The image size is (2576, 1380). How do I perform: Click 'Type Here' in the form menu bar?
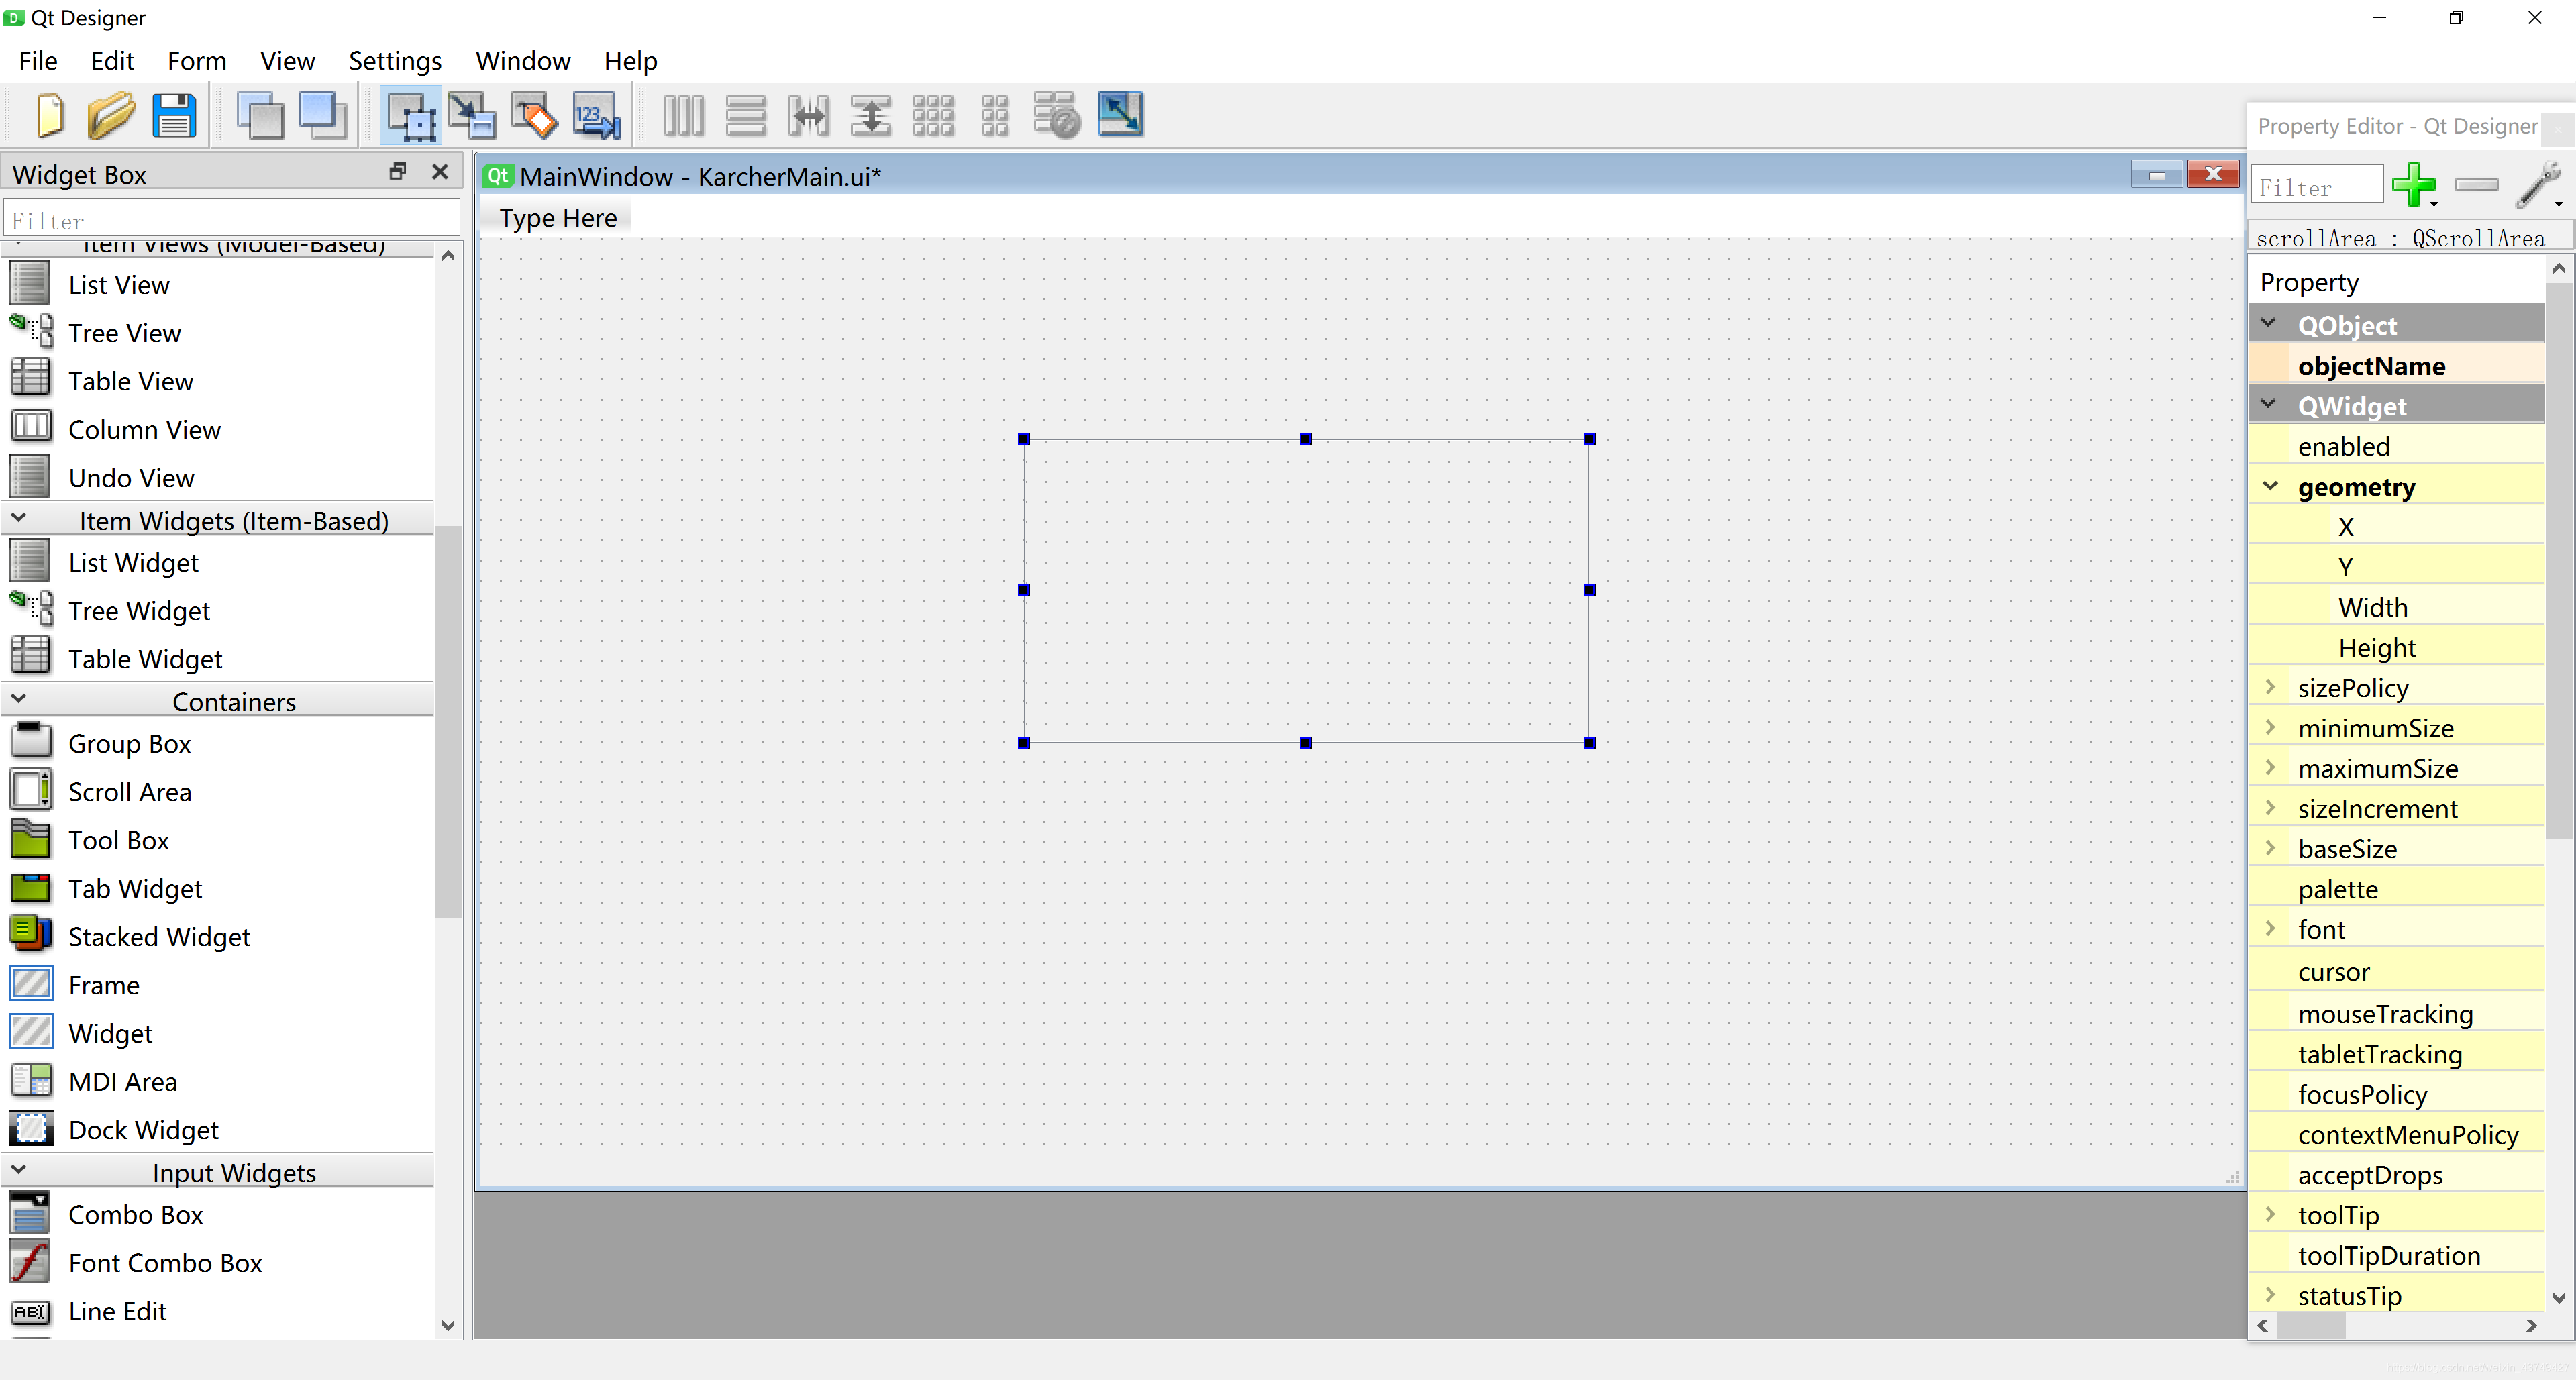[x=558, y=218]
